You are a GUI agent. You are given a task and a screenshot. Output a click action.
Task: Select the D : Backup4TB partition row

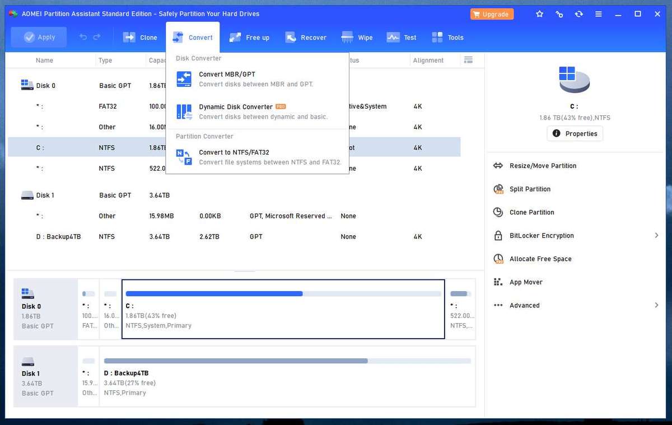point(234,237)
